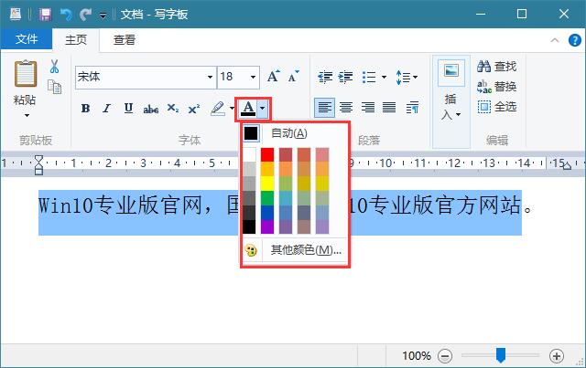
Task: Cut selection with scissors icon
Action: point(55,67)
